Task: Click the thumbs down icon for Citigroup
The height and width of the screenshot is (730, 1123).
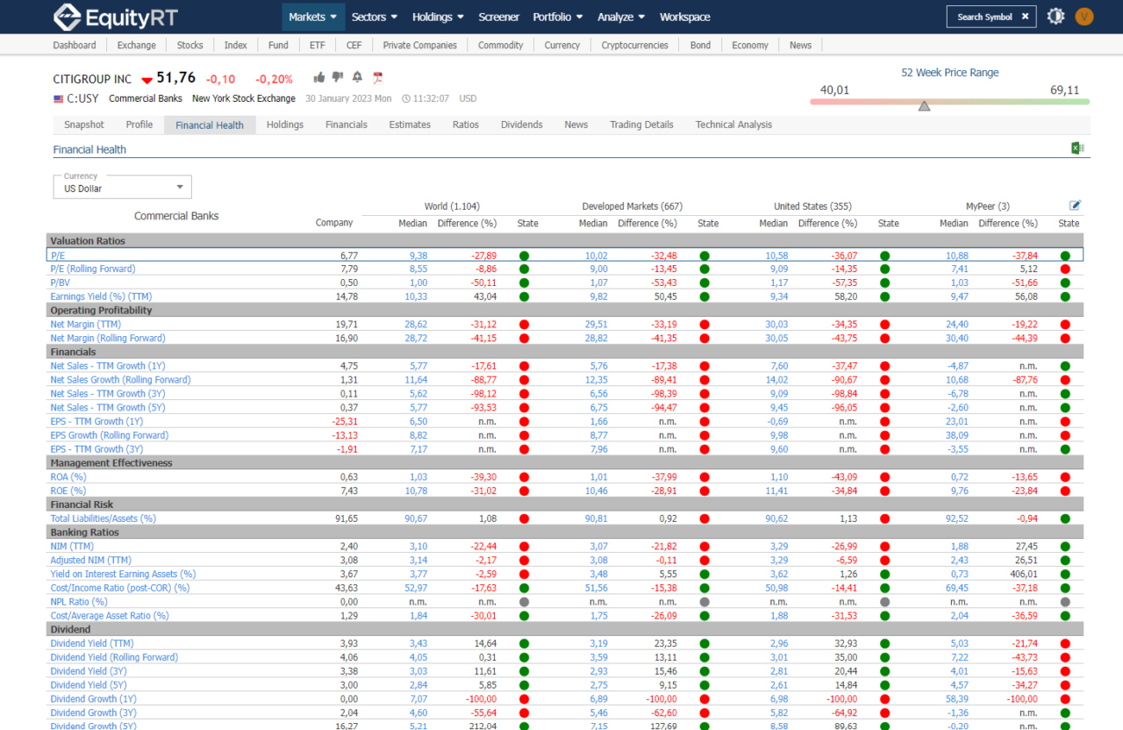Action: [338, 77]
